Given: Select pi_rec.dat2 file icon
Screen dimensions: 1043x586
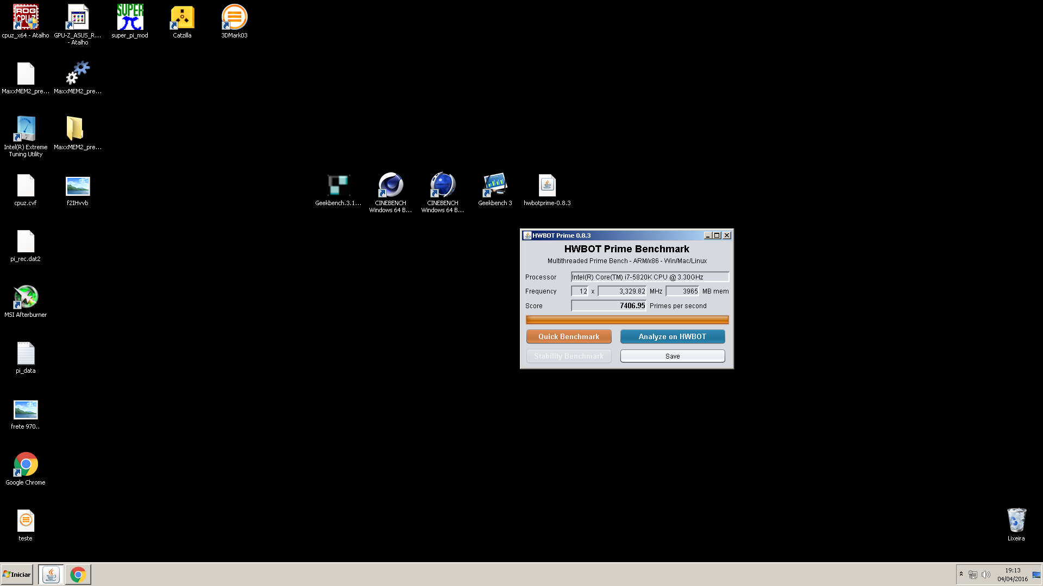Looking at the screenshot, I should pos(26,241).
